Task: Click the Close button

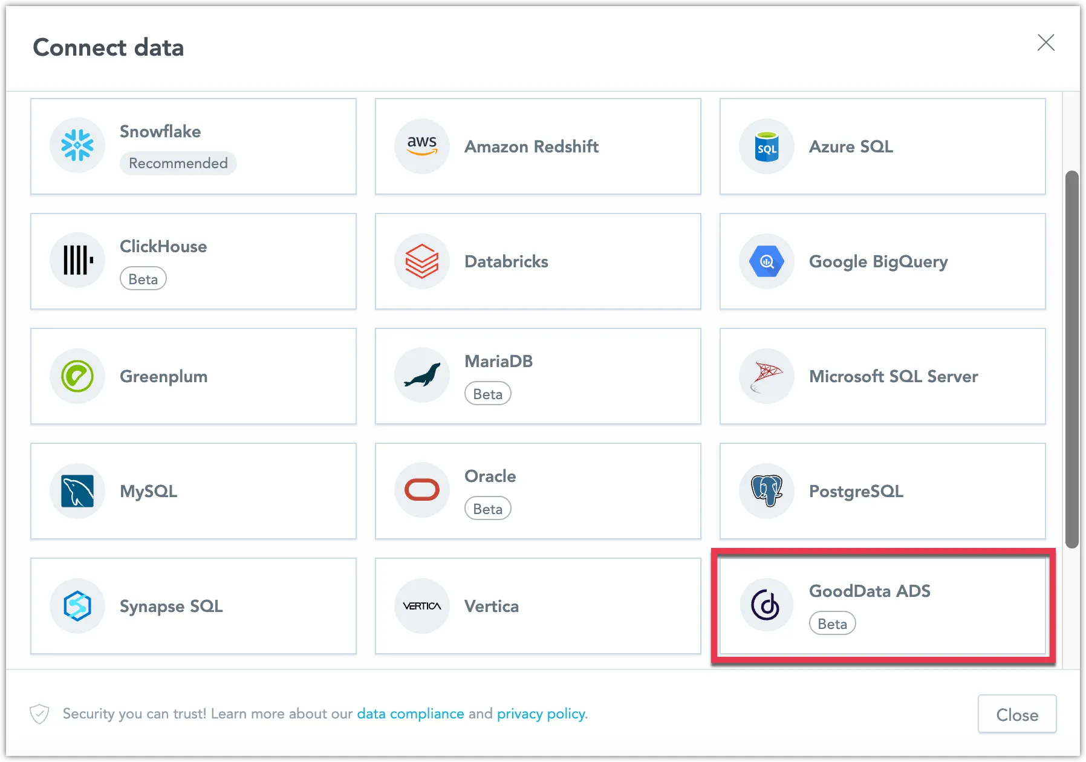Action: 1016,714
